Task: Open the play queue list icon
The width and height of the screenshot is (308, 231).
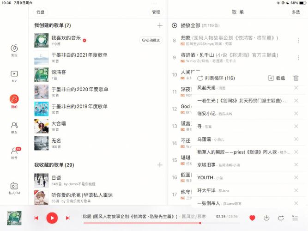Action: tap(295, 218)
